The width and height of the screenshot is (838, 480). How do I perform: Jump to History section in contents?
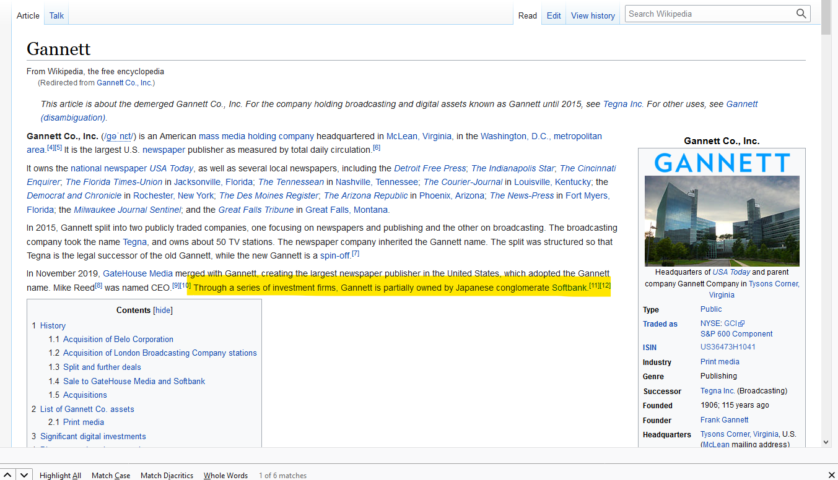coord(53,325)
